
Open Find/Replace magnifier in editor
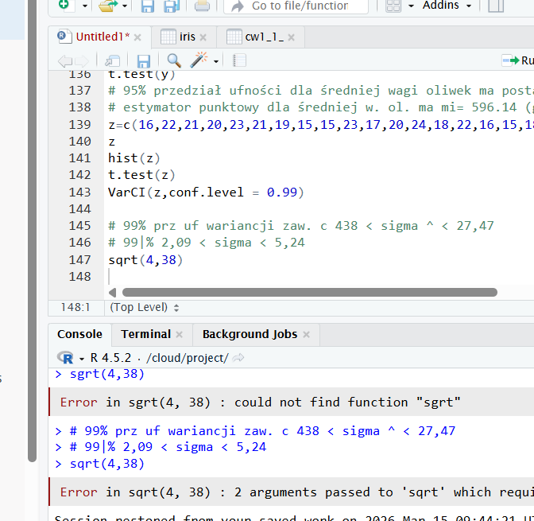pos(174,60)
